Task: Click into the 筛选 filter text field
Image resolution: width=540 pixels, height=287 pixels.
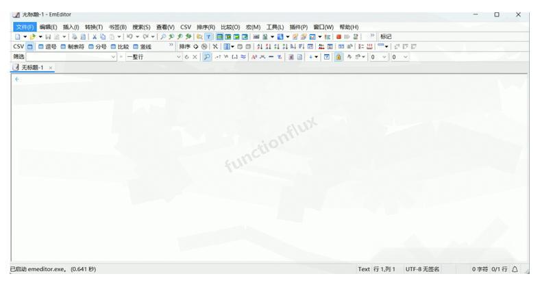Action: click(69, 57)
